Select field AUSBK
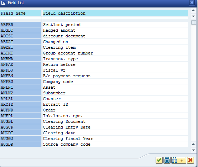 click(21, 144)
